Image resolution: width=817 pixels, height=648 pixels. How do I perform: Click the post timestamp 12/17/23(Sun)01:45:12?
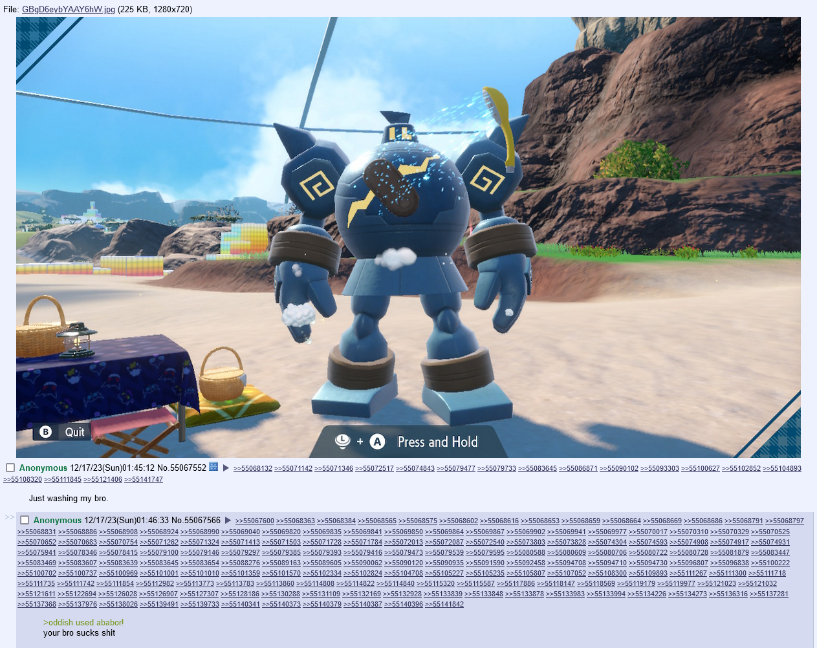(x=113, y=468)
